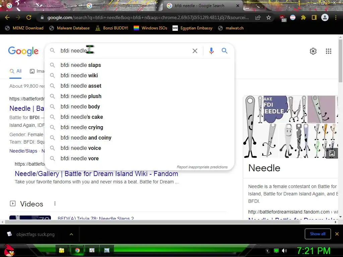Screen dimensions: 343x257
Task: Choose suggestion bfdi needle and coiny
Action: (140, 138)
